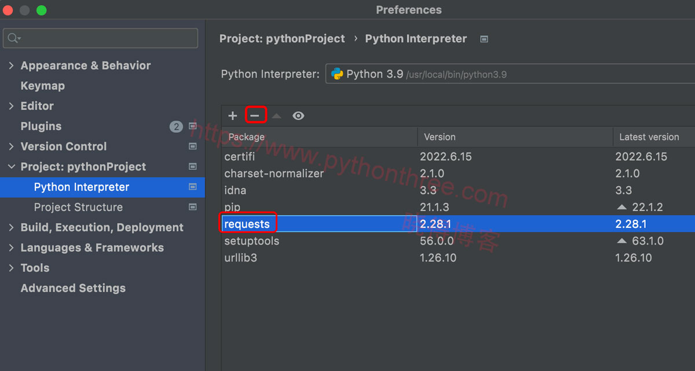Click the search magnifier icon in settings search

point(14,38)
